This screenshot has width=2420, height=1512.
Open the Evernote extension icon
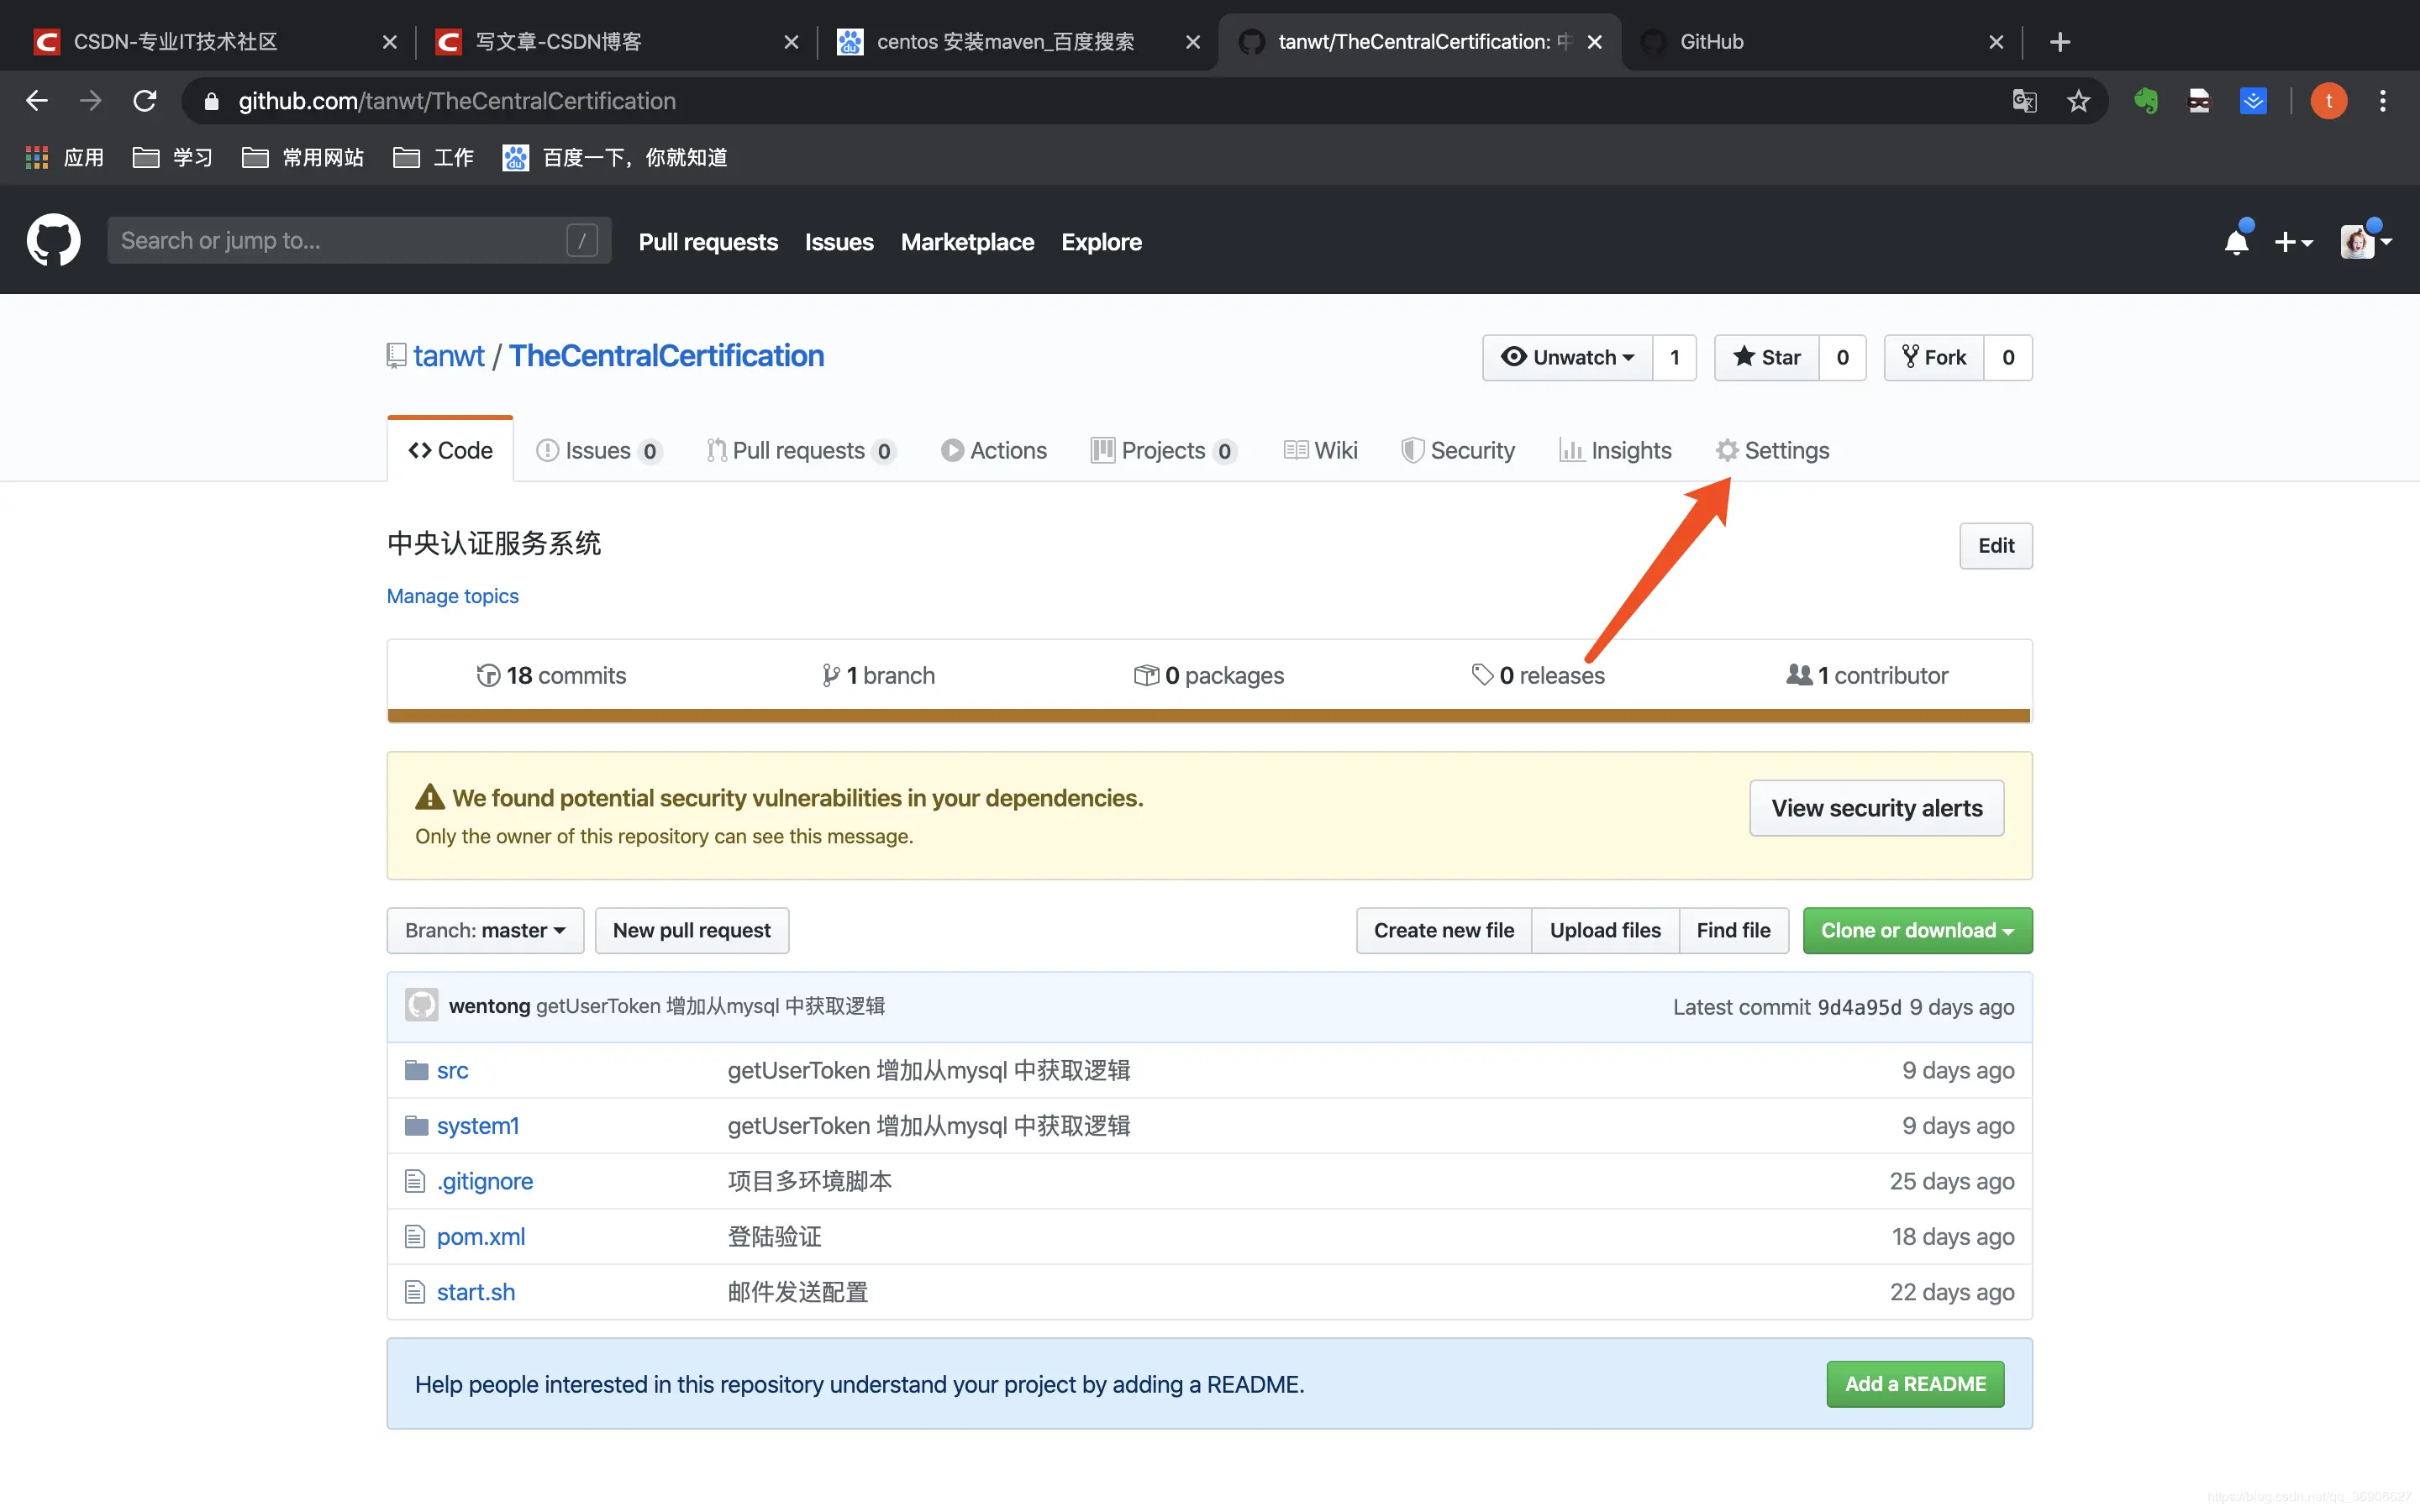coord(2146,101)
